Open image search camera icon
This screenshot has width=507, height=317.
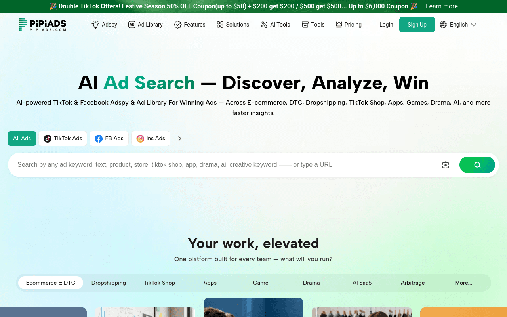tap(446, 165)
